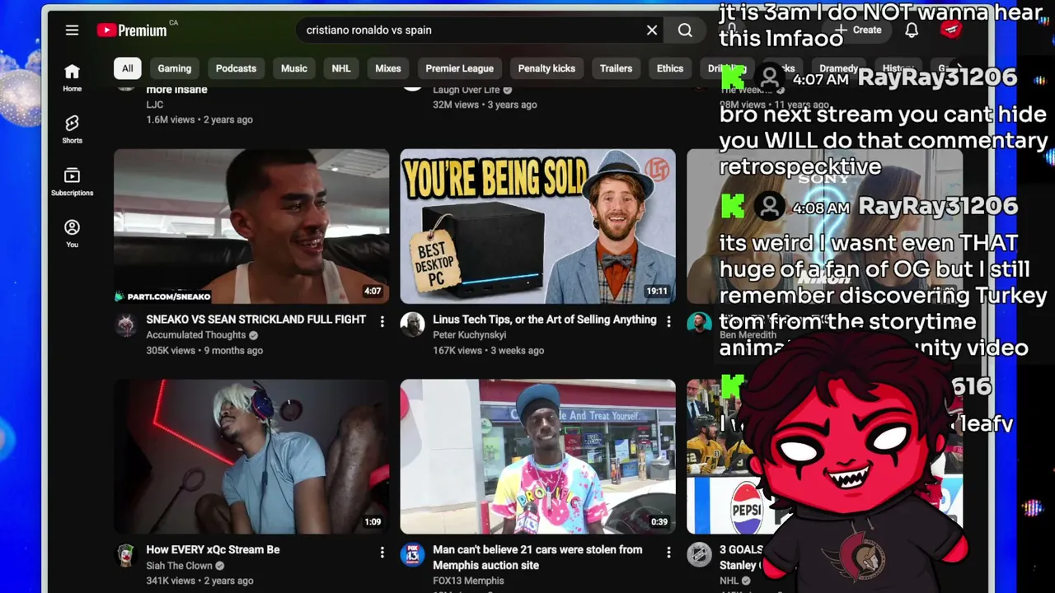Screen dimensions: 1055x593
Task: Open Shorts in the sidebar
Action: [73, 129]
